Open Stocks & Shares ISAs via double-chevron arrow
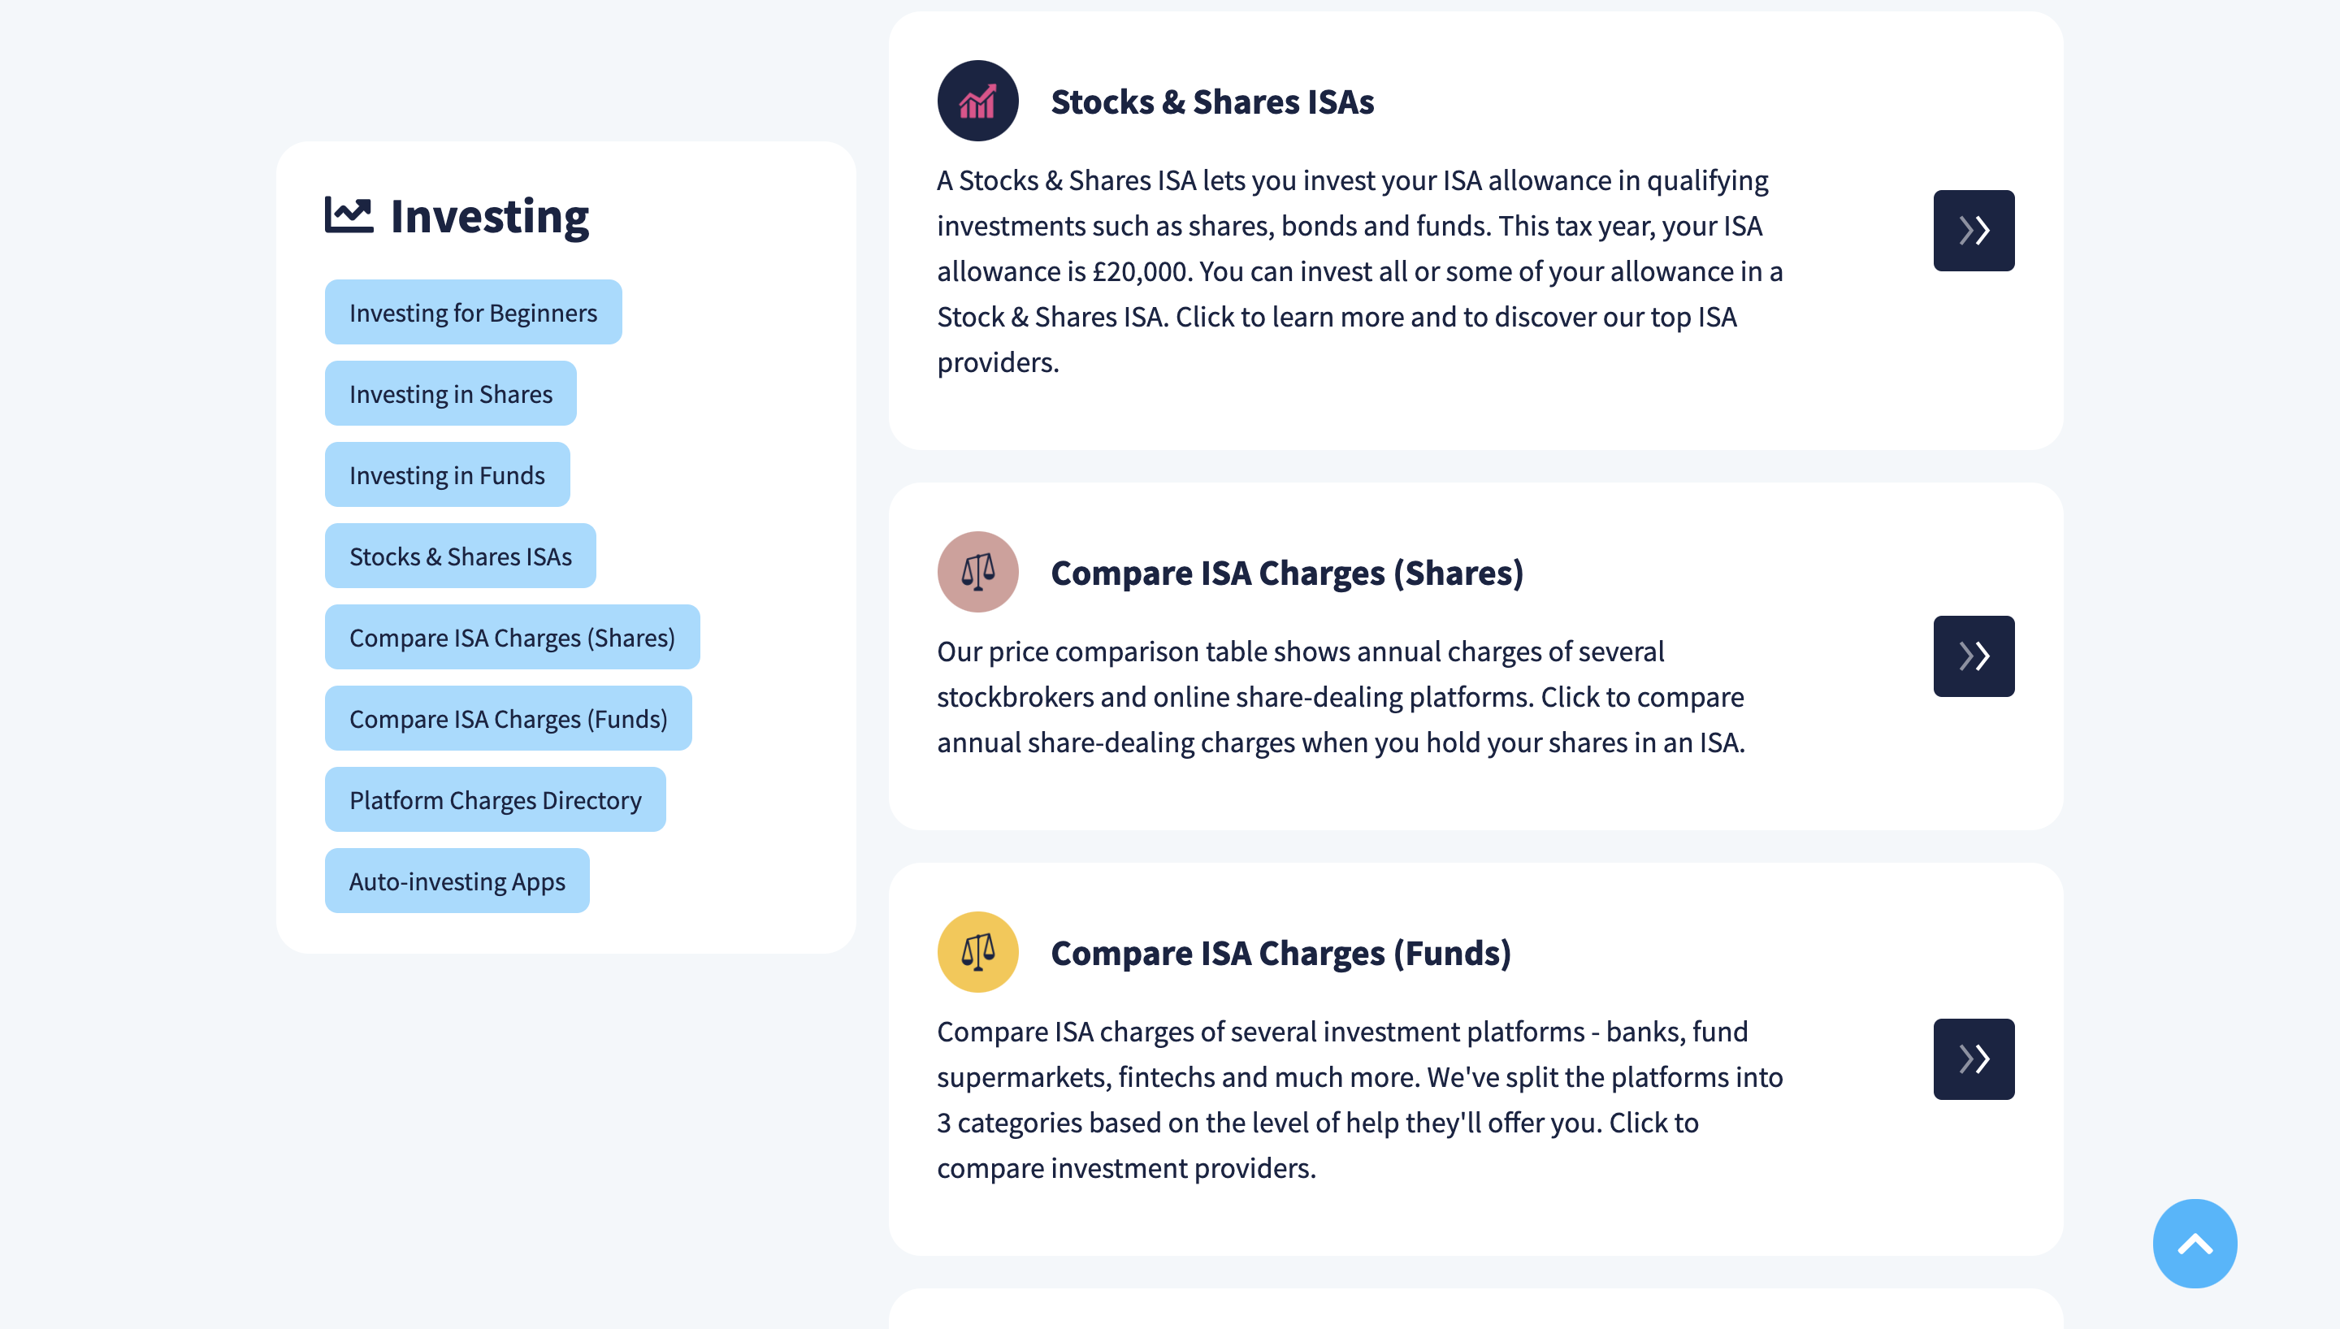The width and height of the screenshot is (2340, 1329). [x=1973, y=231]
